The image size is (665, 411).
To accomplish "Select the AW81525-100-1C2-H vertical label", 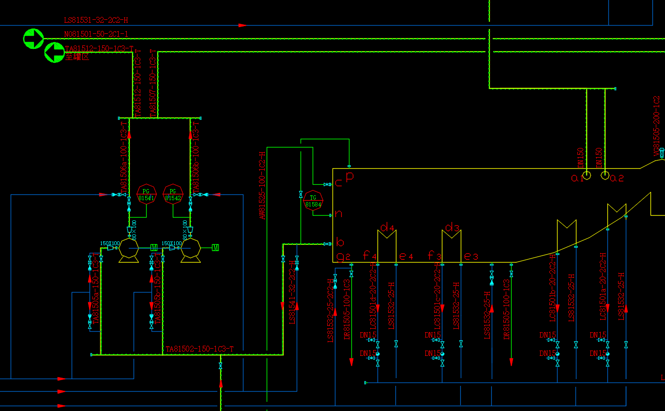I will coord(262,185).
